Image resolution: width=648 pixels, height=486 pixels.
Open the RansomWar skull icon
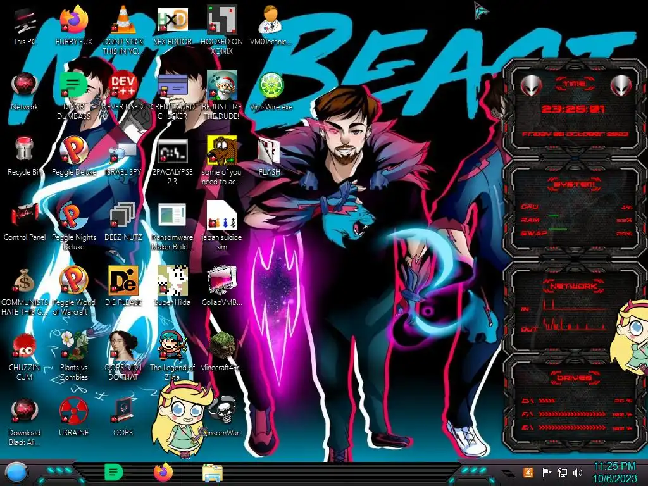(x=223, y=410)
